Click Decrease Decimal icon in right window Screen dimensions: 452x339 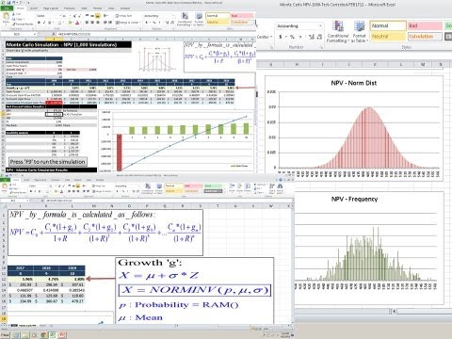[x=319, y=37]
